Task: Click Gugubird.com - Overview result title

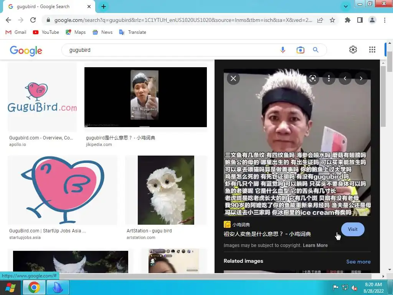Action: pos(41,138)
